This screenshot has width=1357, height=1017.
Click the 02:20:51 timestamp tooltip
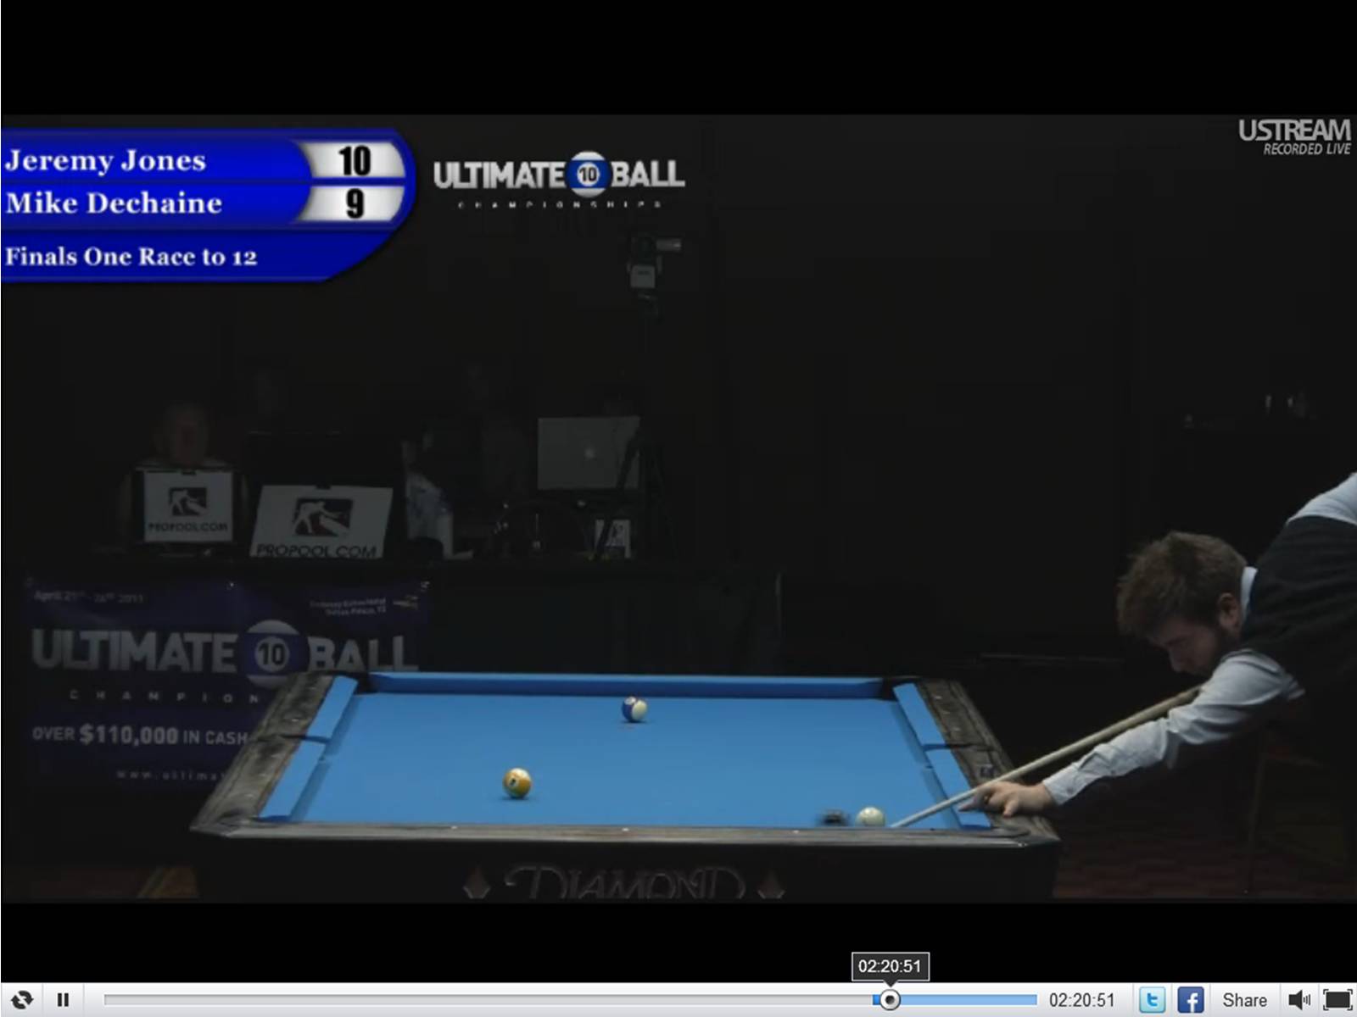(x=889, y=966)
